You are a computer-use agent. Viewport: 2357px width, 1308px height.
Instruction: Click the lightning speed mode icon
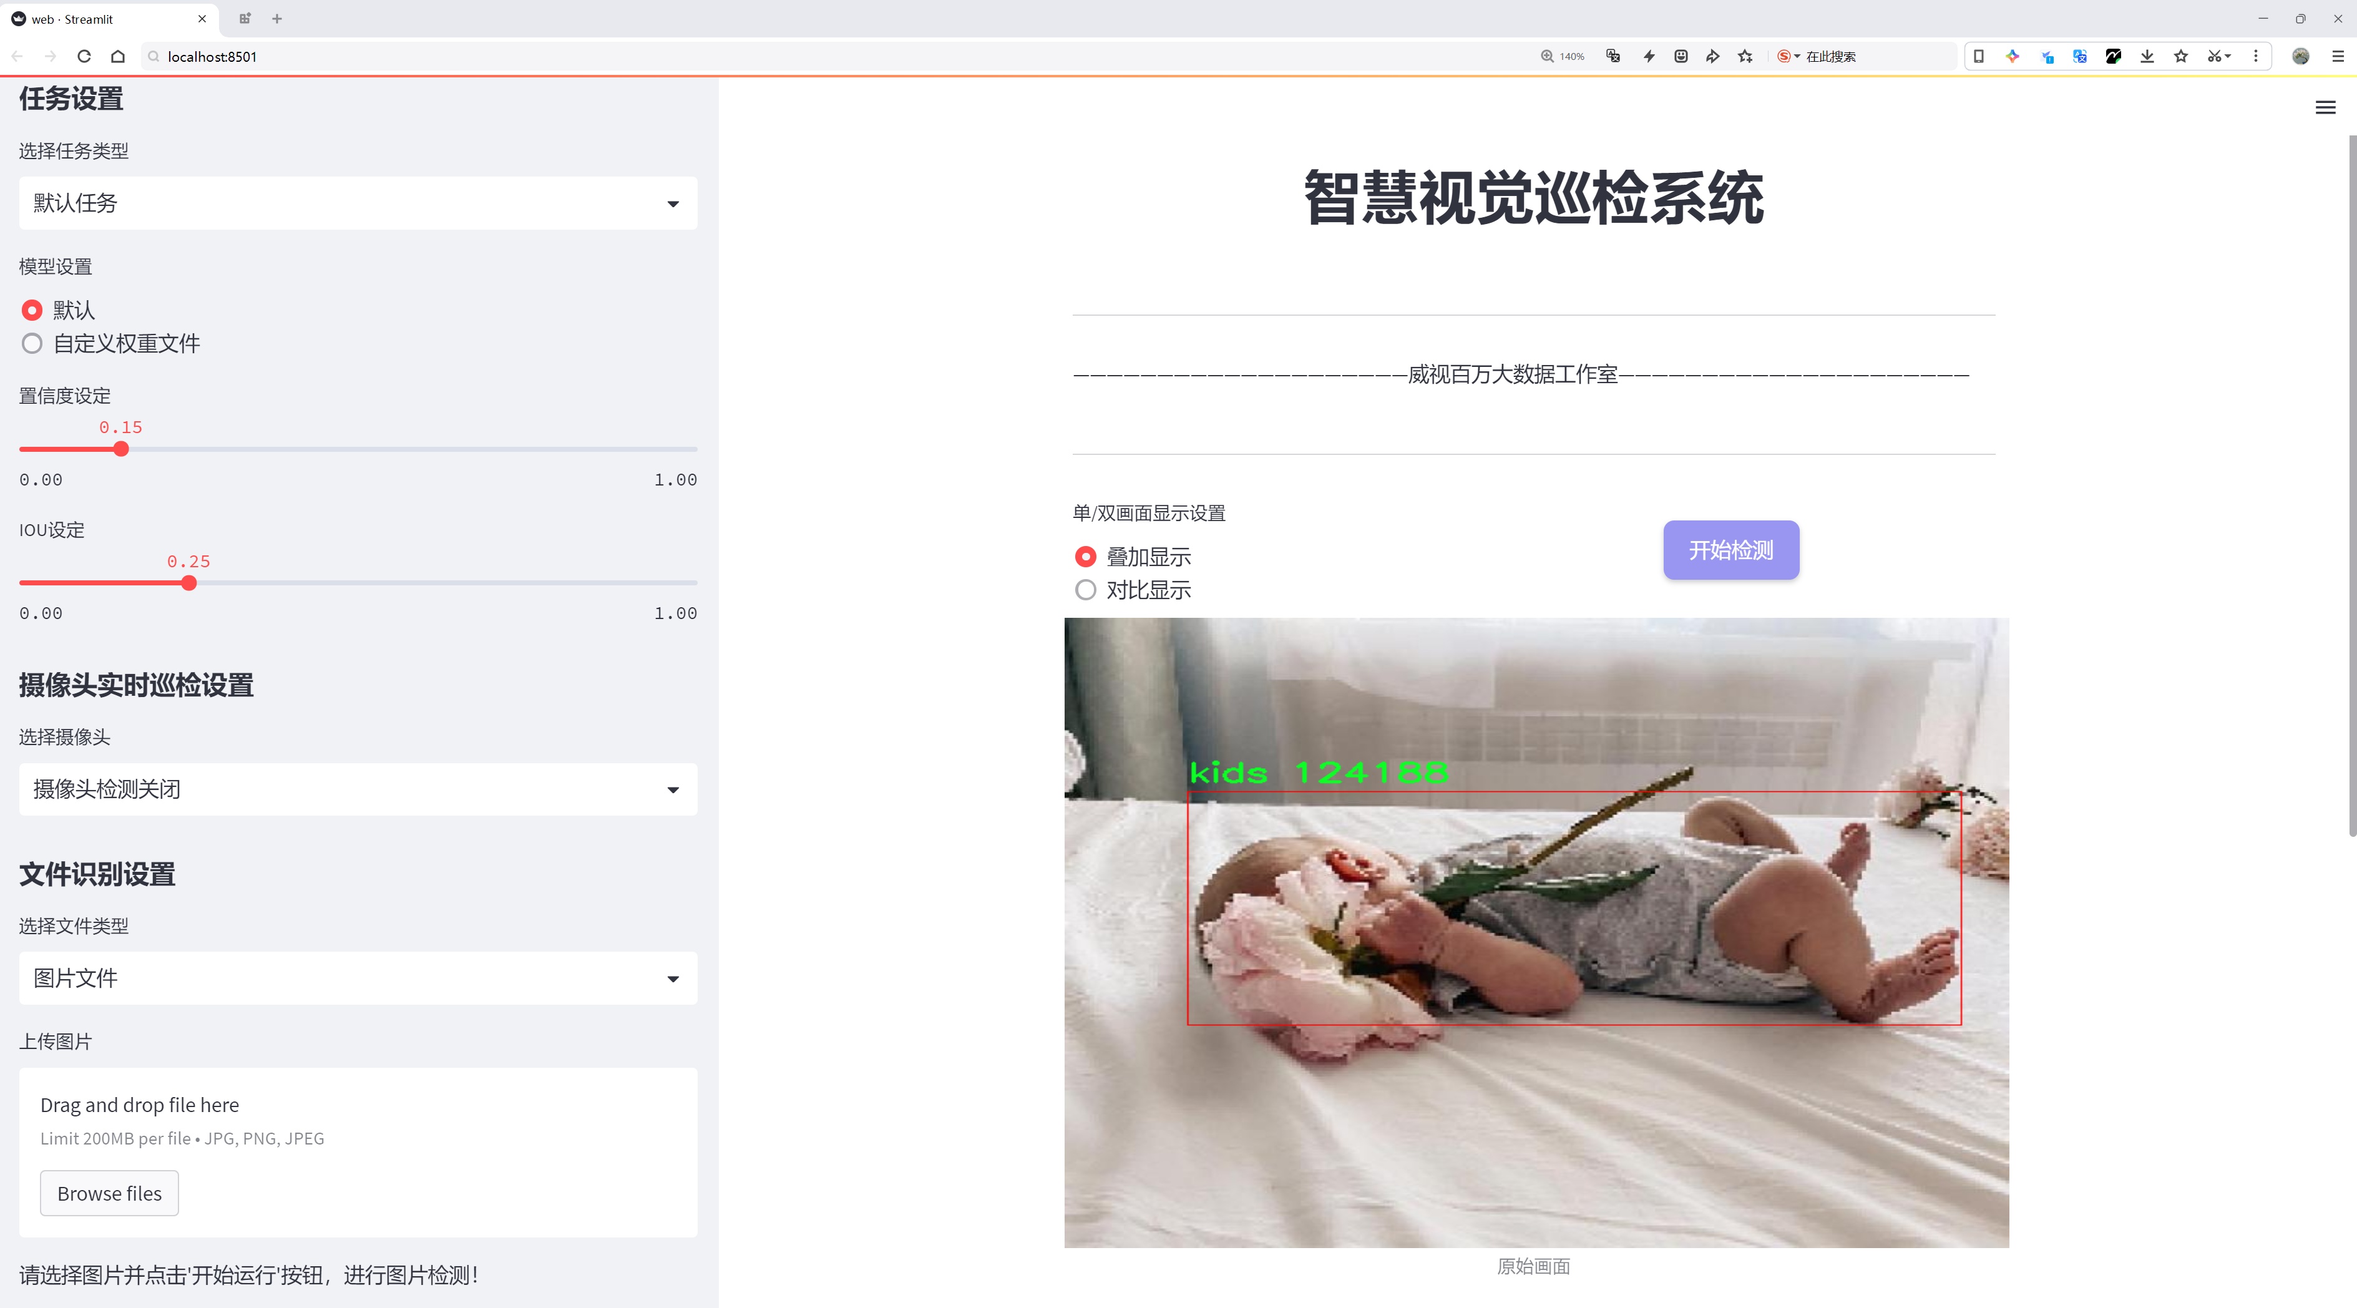1649,57
